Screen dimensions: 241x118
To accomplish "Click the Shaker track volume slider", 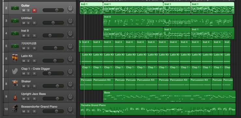I will pyautogui.click(x=53, y=86).
